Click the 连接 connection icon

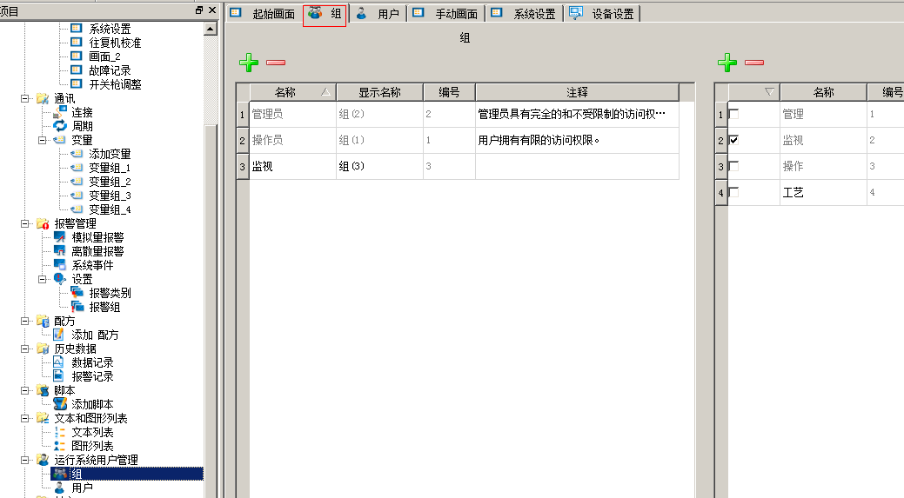(60, 112)
